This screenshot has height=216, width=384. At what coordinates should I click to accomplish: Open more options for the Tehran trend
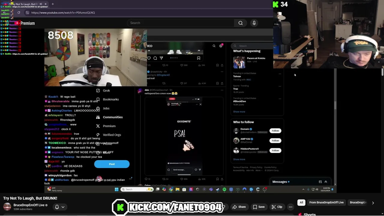(280, 74)
